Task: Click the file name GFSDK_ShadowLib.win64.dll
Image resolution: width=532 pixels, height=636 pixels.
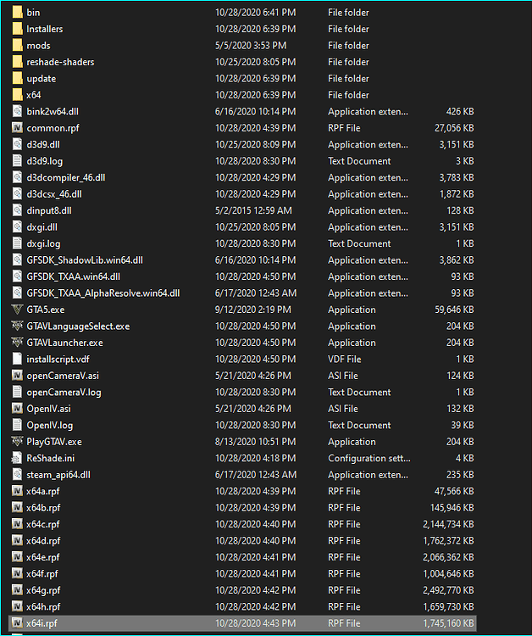Action: tap(85, 260)
